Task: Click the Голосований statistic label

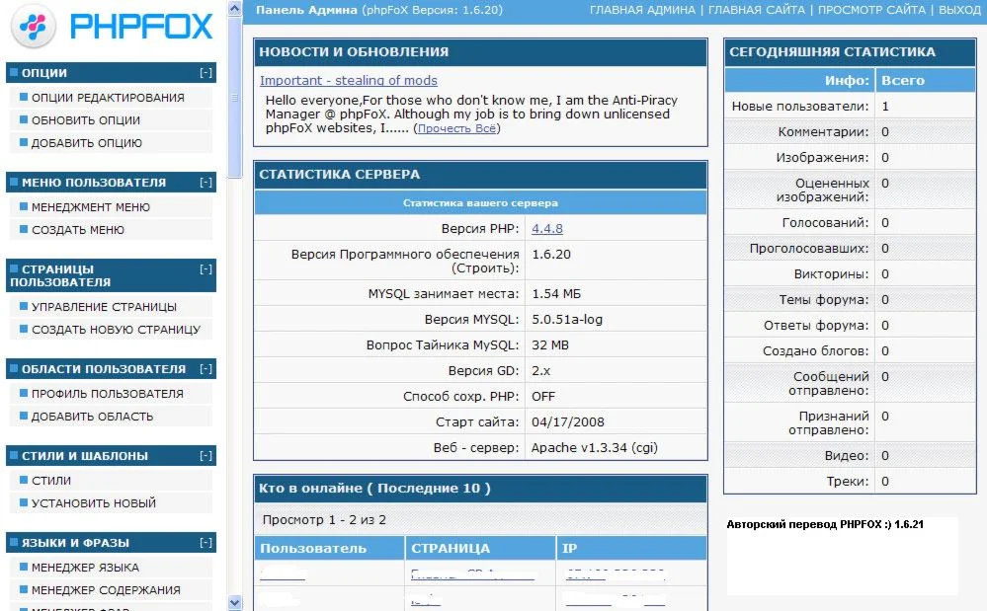Action: tap(825, 222)
